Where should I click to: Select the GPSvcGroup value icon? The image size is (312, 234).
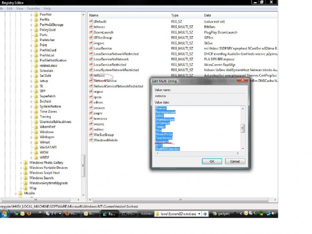(x=91, y=37)
